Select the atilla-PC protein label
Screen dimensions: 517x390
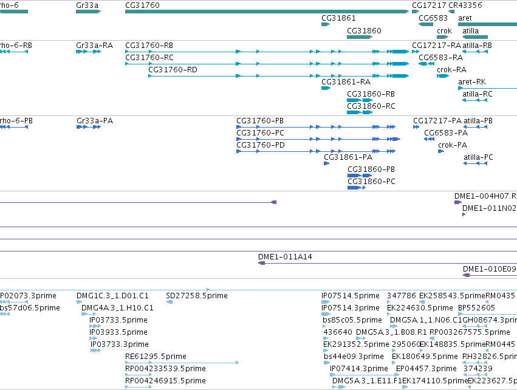(479, 157)
